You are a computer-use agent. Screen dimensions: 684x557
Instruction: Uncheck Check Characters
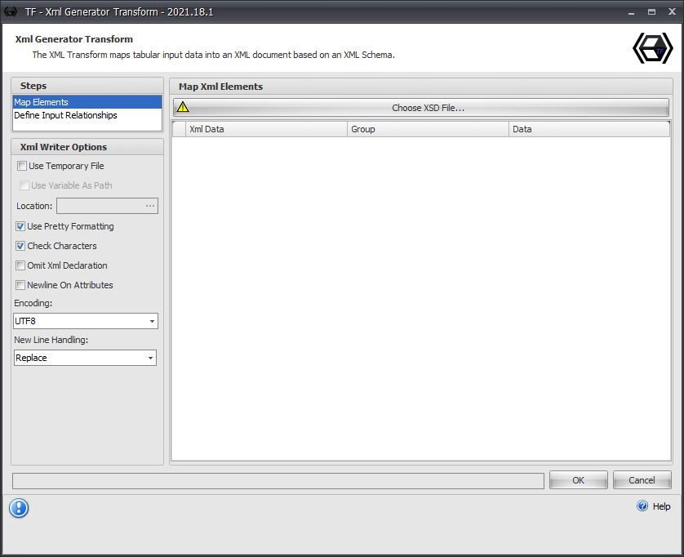[20, 246]
